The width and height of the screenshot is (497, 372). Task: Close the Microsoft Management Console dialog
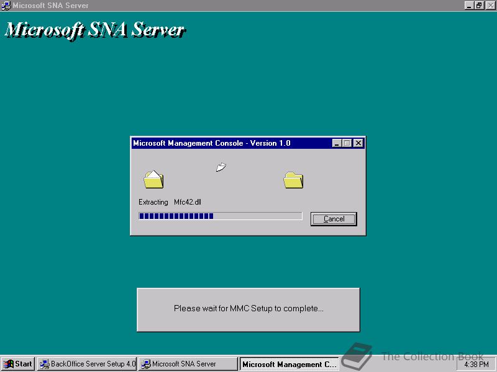(x=358, y=143)
